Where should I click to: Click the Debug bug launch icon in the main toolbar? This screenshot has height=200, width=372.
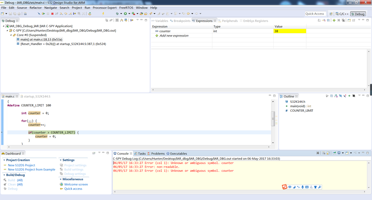[117, 14]
